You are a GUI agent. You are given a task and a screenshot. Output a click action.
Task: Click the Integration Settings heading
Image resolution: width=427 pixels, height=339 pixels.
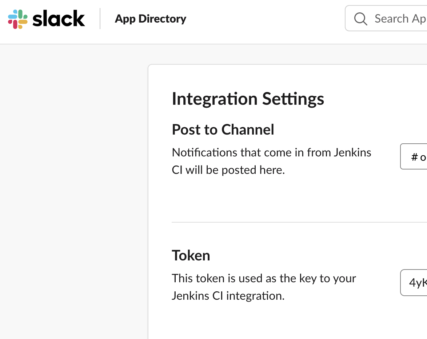[248, 99]
